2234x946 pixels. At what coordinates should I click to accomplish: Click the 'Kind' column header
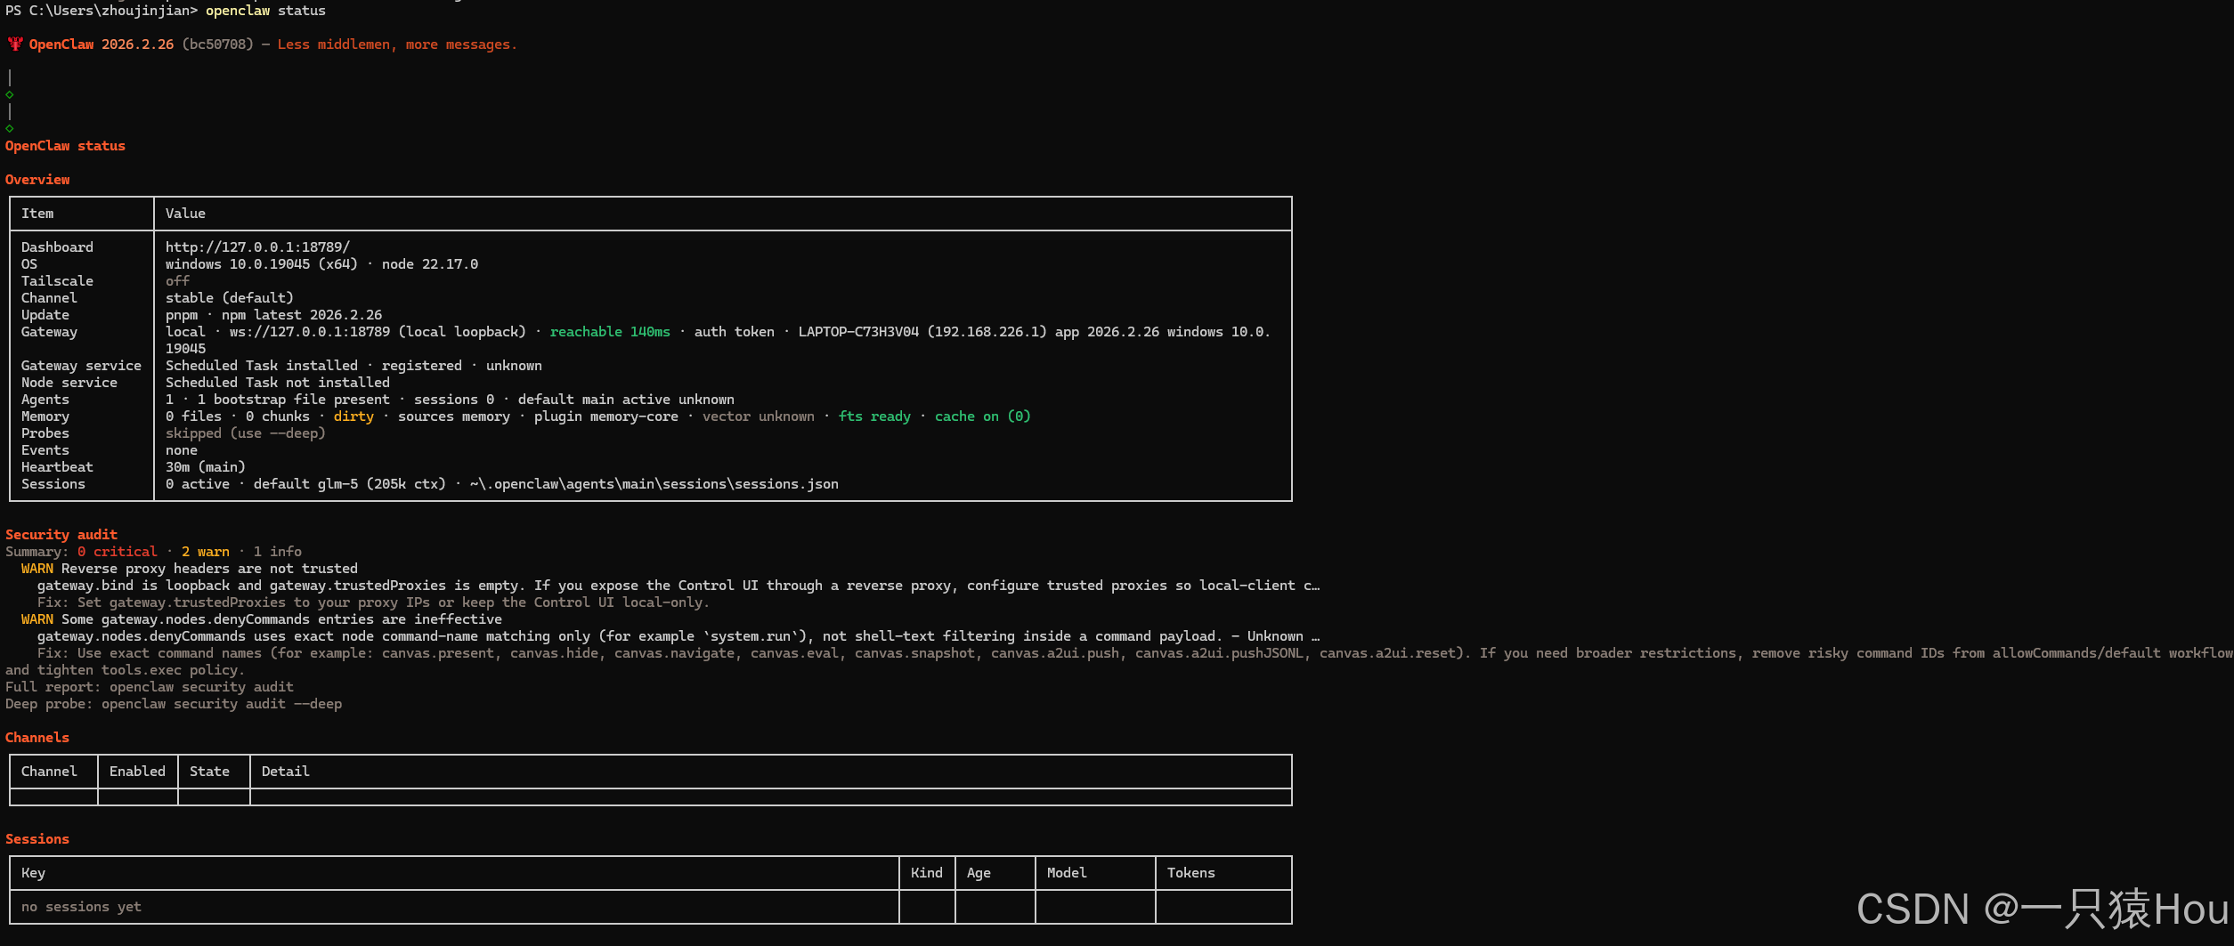(926, 873)
